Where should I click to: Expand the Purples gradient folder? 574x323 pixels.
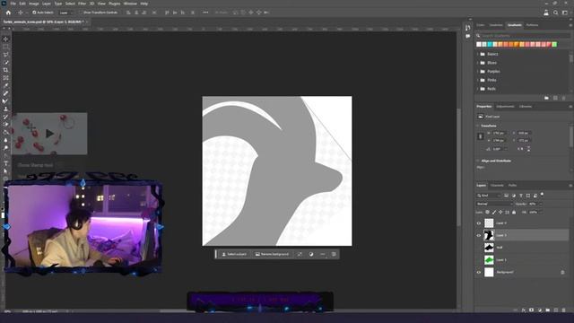[x=478, y=72]
